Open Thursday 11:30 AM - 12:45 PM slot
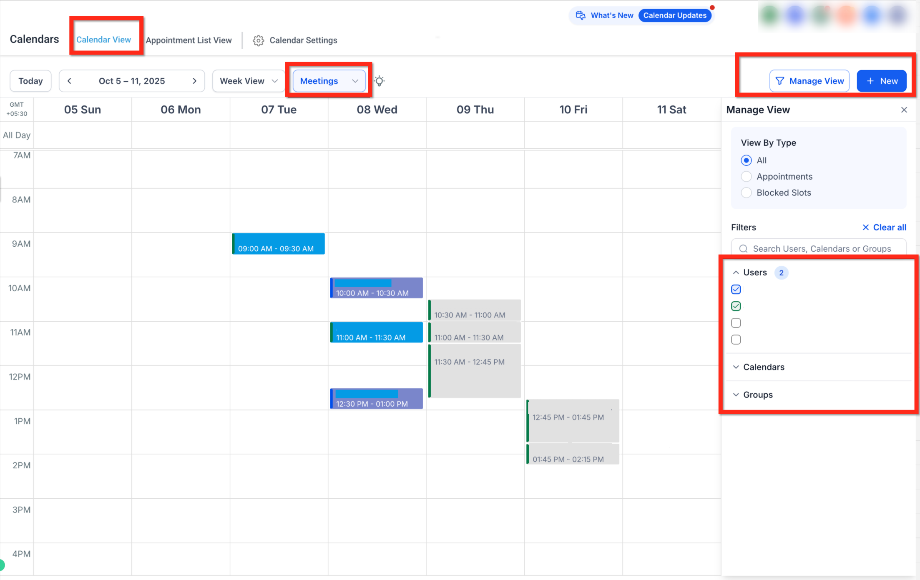Image resolution: width=920 pixels, height=580 pixels. 475,371
